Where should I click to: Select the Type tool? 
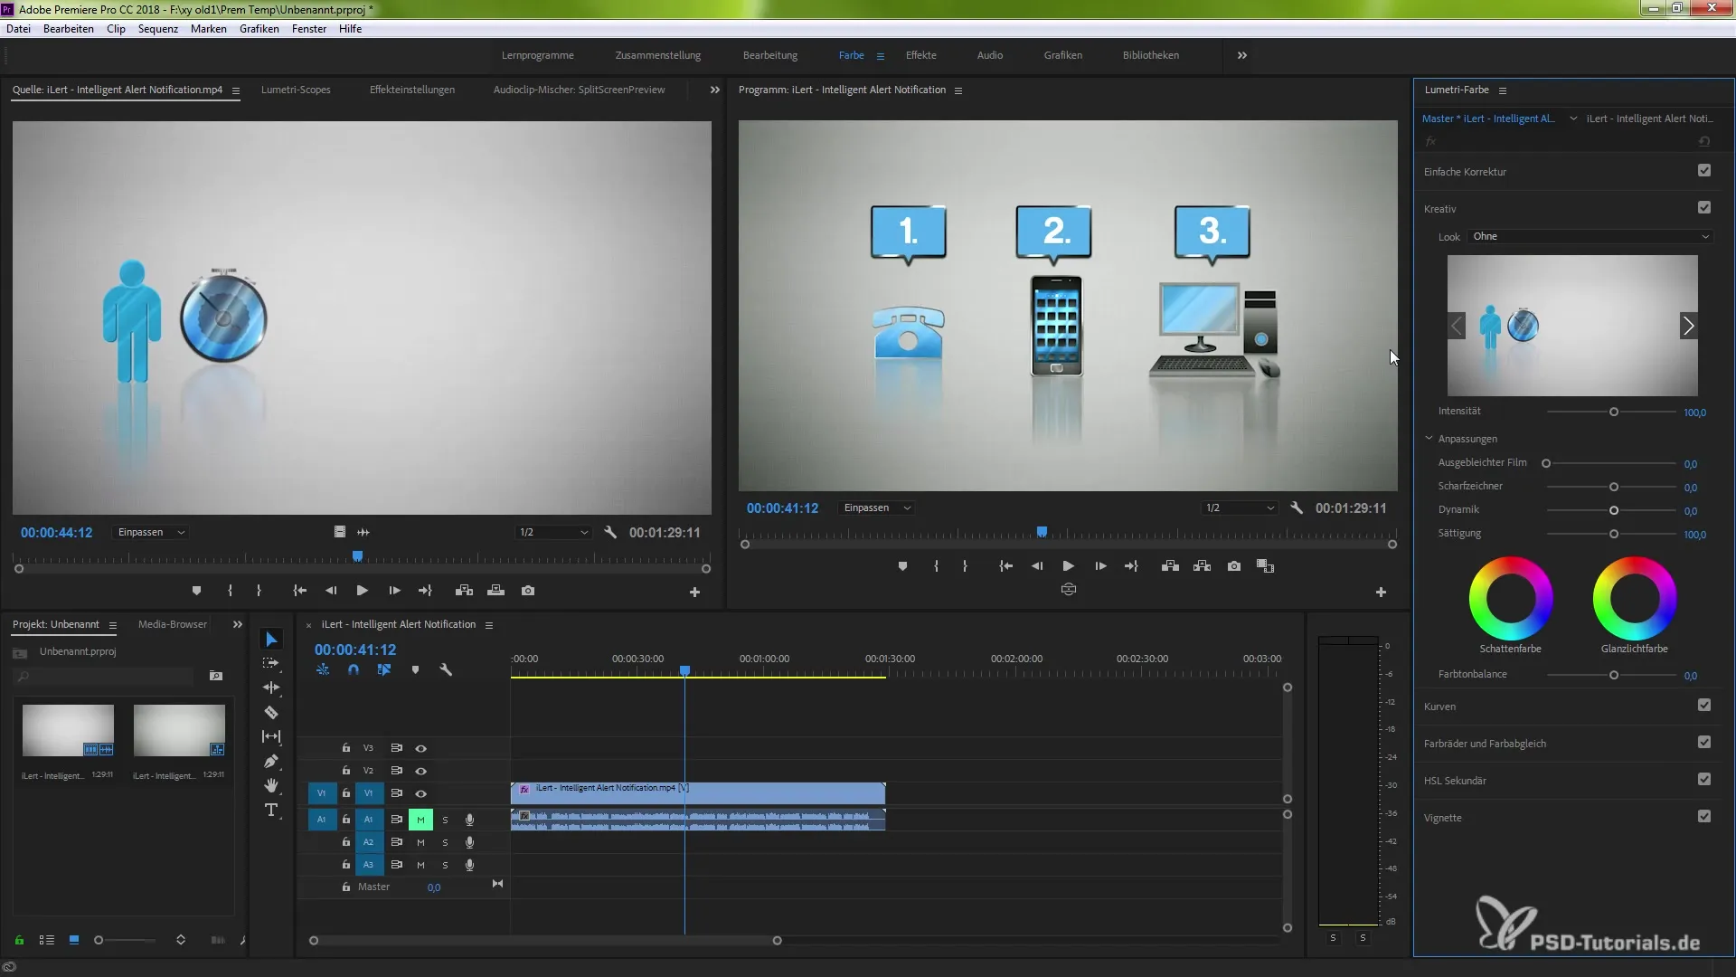click(271, 811)
